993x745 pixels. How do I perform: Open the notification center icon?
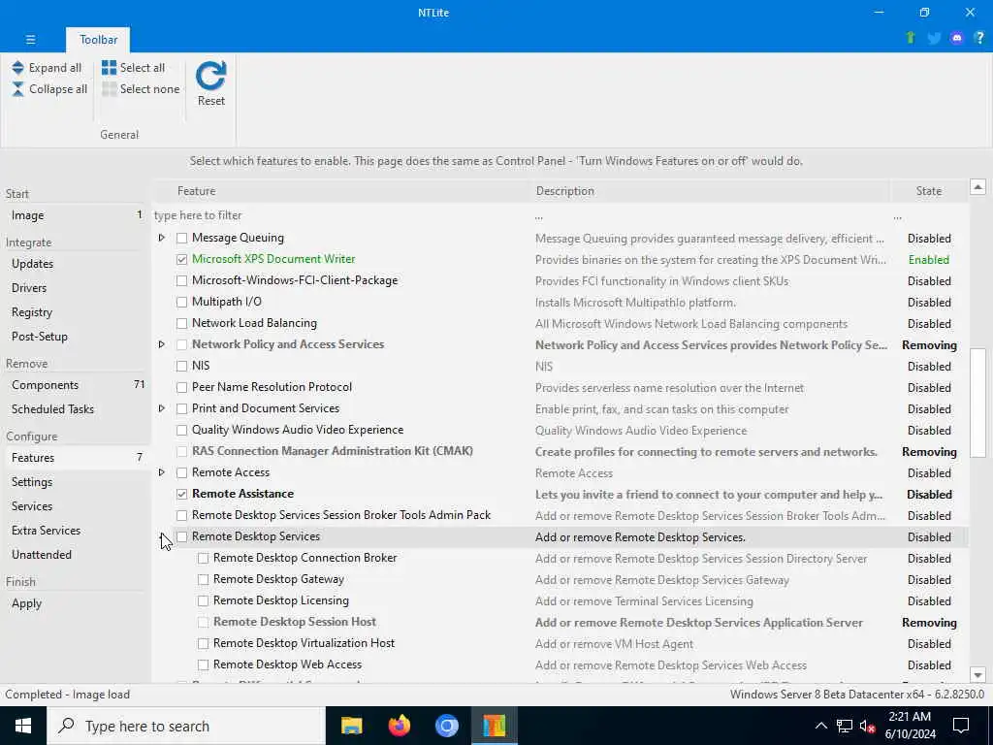tap(961, 726)
